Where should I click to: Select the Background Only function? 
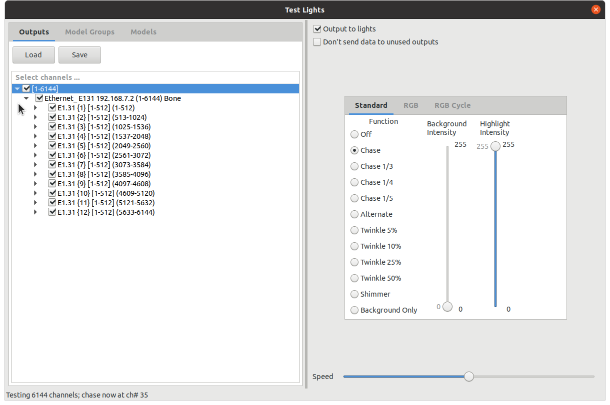pos(354,310)
